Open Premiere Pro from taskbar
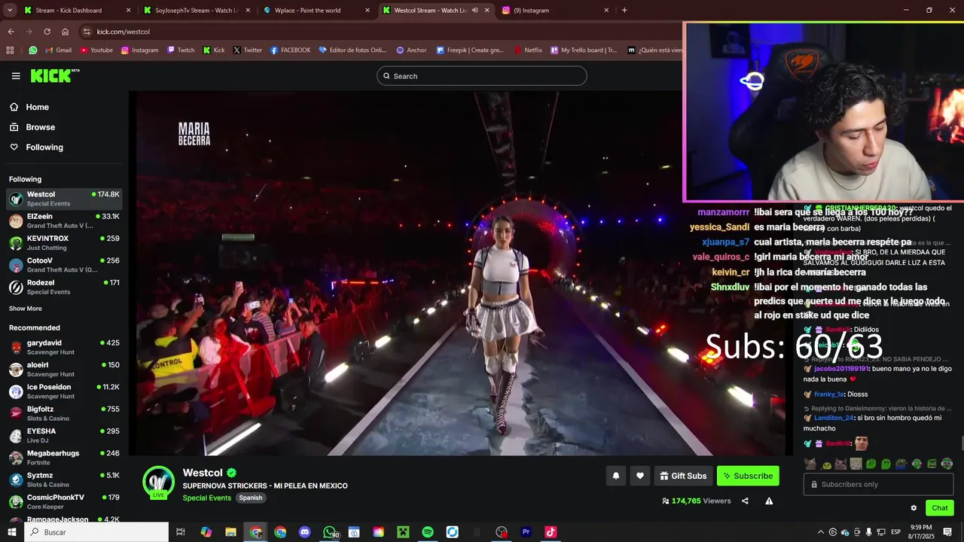 tap(526, 532)
